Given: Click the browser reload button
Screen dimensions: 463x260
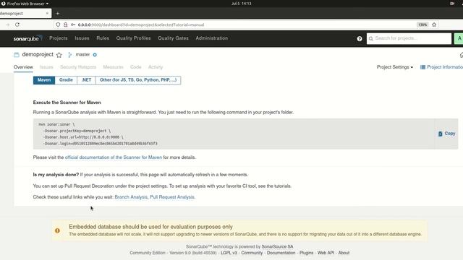Looking at the screenshot, I should [17, 25].
